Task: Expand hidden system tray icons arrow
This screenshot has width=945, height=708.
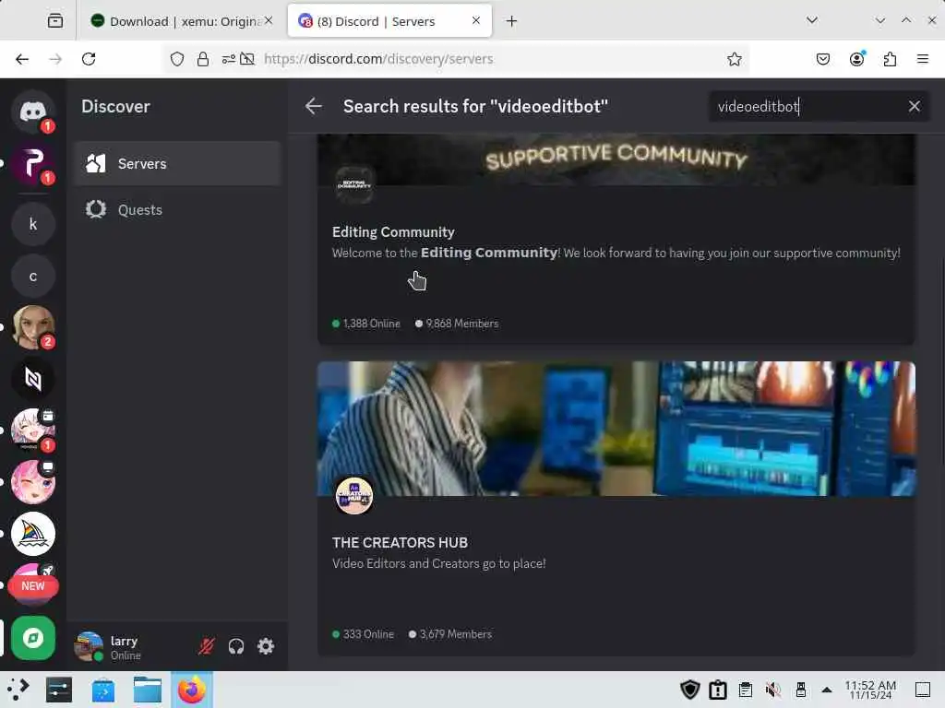Action: tap(827, 690)
